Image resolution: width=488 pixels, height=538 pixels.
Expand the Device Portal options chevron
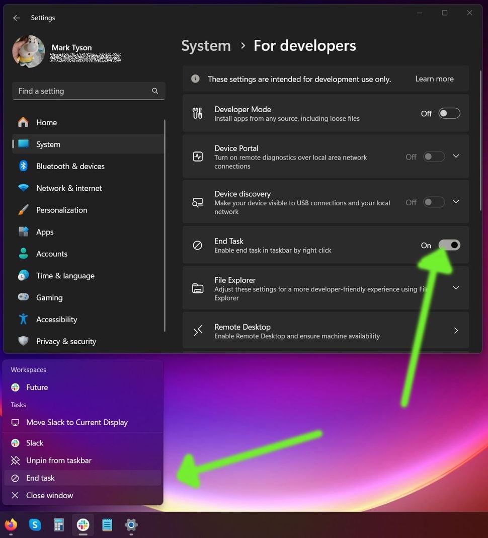456,157
